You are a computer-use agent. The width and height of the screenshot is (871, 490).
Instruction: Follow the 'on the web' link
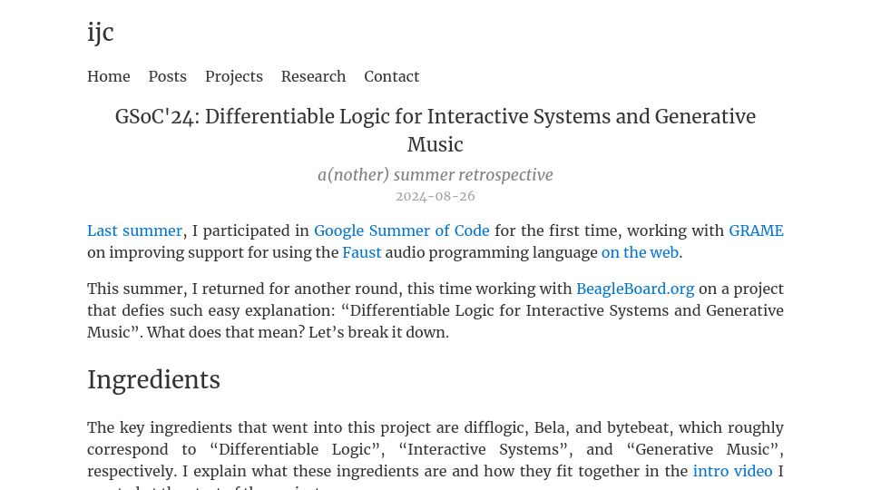(640, 252)
